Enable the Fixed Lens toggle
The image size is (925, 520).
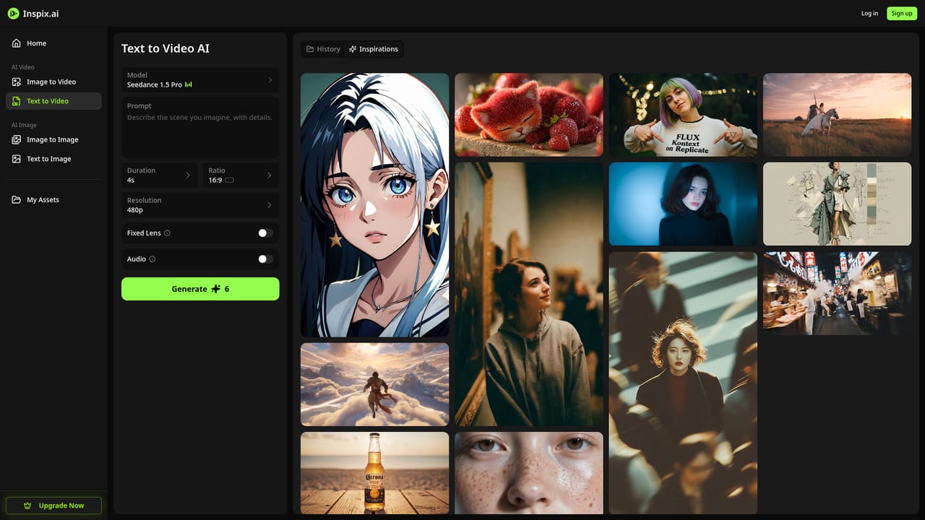[x=265, y=233]
